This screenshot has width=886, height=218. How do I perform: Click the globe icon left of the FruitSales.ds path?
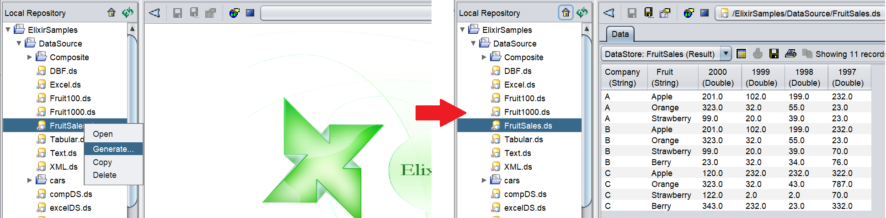(689, 13)
